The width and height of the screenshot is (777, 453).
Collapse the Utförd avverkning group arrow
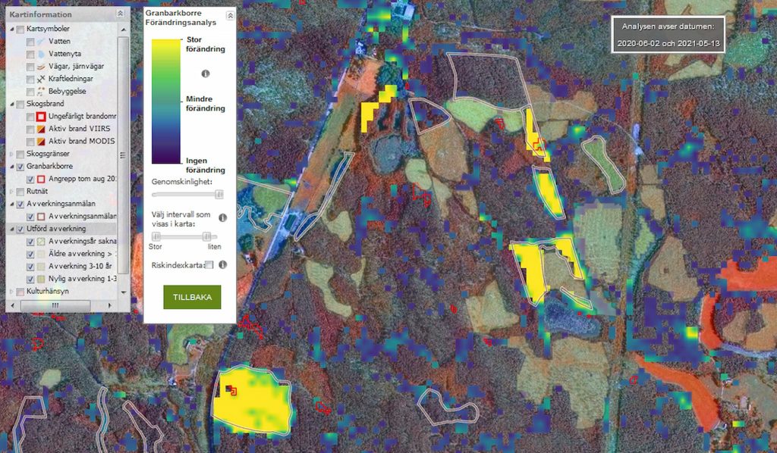(x=12, y=229)
